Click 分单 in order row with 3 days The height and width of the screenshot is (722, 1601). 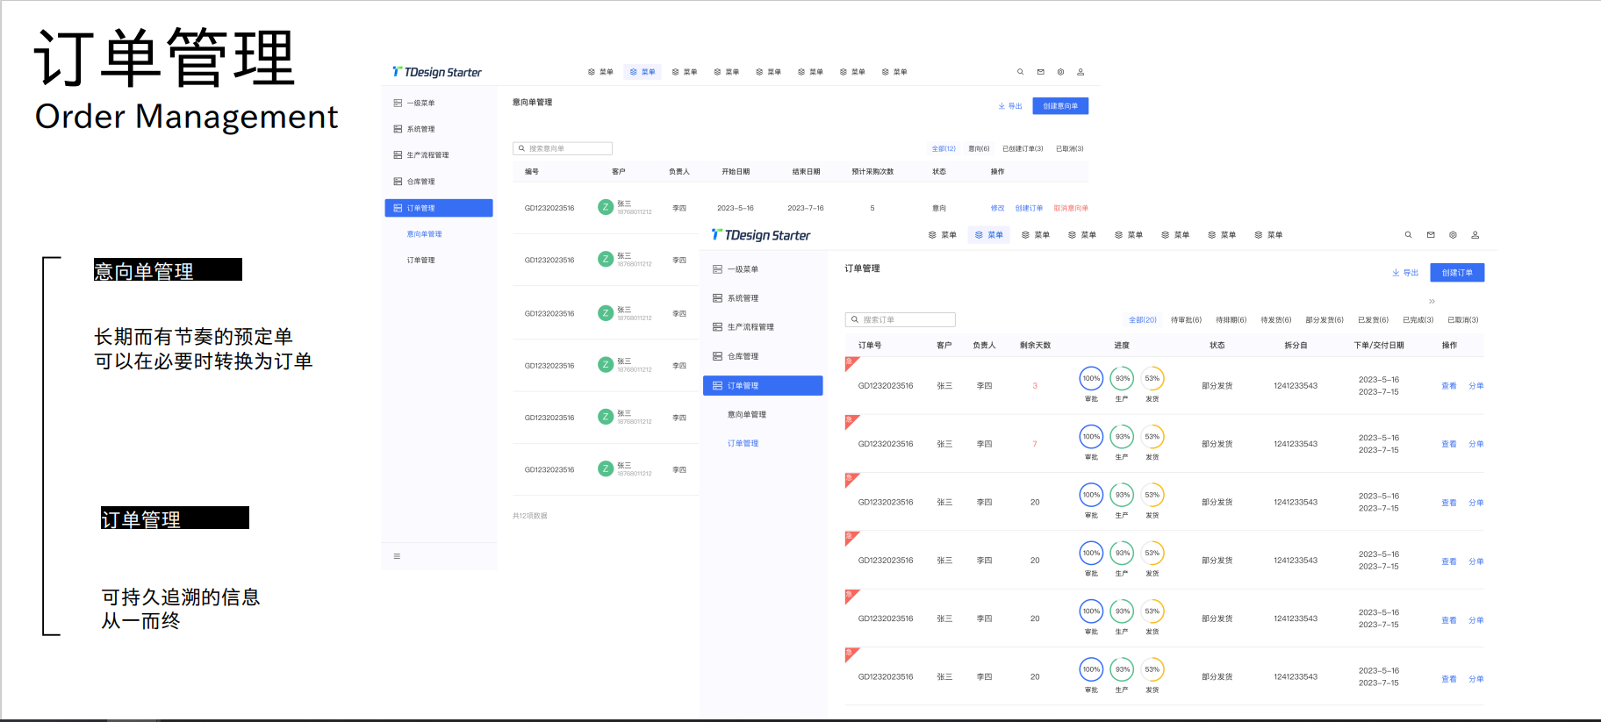point(1476,386)
